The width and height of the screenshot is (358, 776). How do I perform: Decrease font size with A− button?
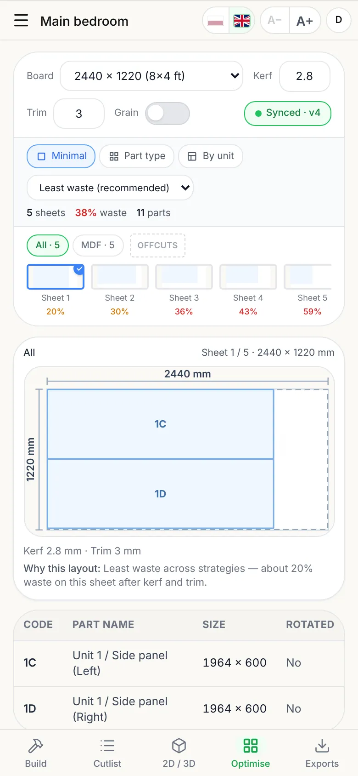(275, 21)
